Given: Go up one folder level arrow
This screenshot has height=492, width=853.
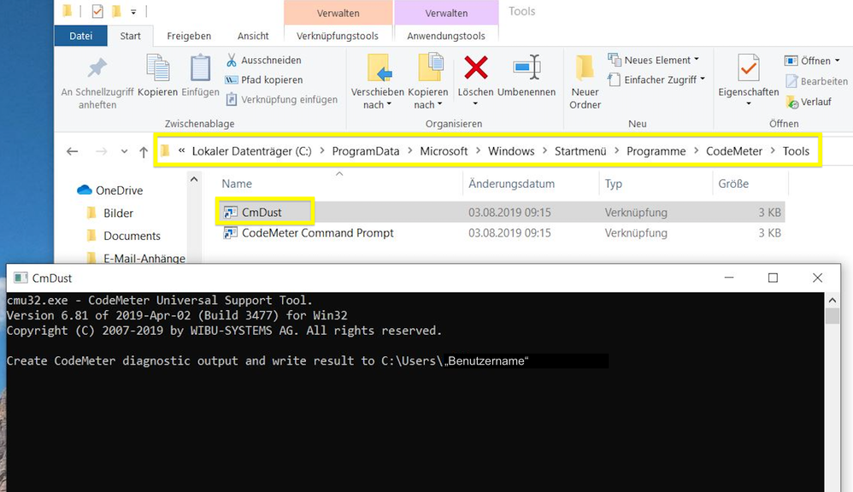Looking at the screenshot, I should (144, 152).
